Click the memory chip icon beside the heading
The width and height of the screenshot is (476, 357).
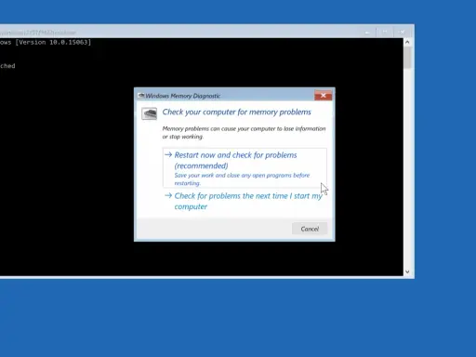[150, 113]
